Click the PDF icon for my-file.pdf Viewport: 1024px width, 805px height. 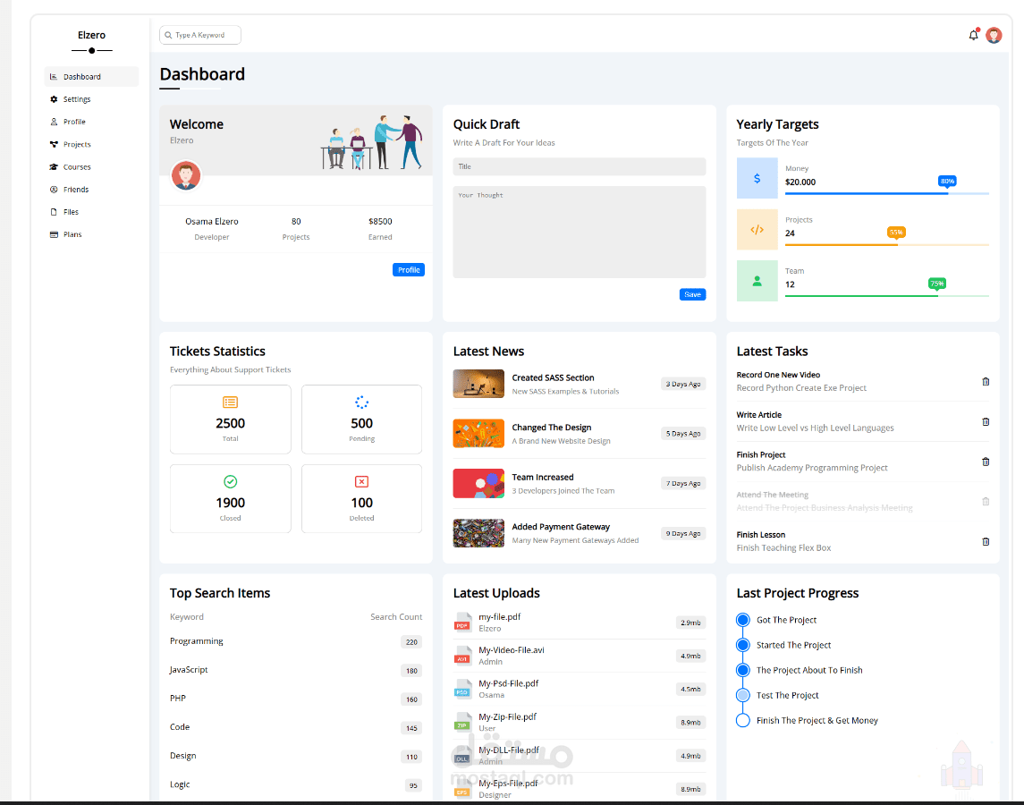point(462,622)
